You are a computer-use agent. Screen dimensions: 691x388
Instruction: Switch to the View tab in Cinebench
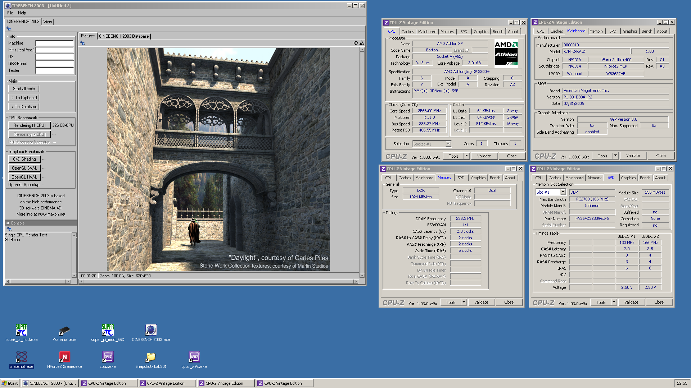click(48, 22)
